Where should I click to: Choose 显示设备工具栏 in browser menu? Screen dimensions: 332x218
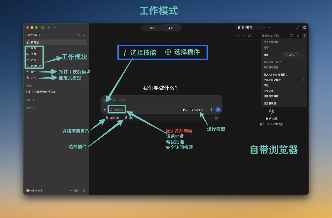pos(284,62)
